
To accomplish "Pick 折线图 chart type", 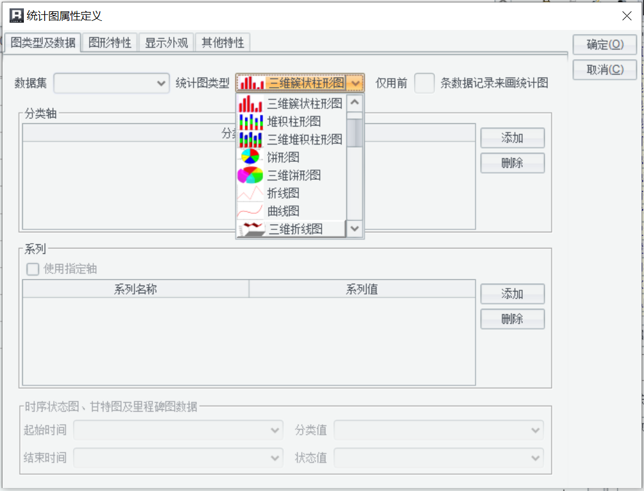I will 291,193.
